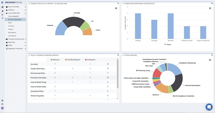Maximize the Compliance Monitoring Actions Status widget
215x113 pixels.
coord(212,3)
